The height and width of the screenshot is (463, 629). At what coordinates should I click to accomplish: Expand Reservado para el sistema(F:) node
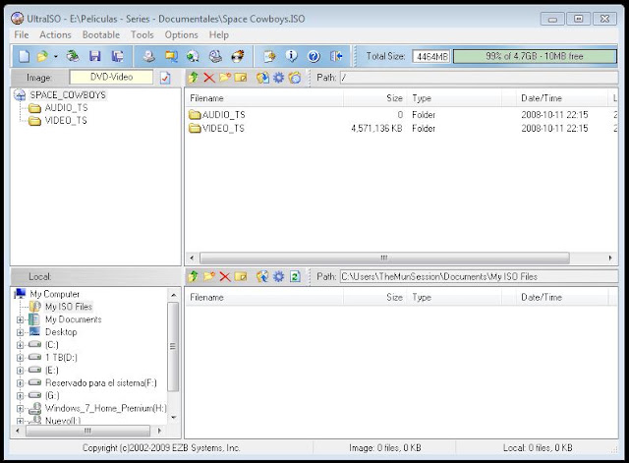pyautogui.click(x=20, y=383)
